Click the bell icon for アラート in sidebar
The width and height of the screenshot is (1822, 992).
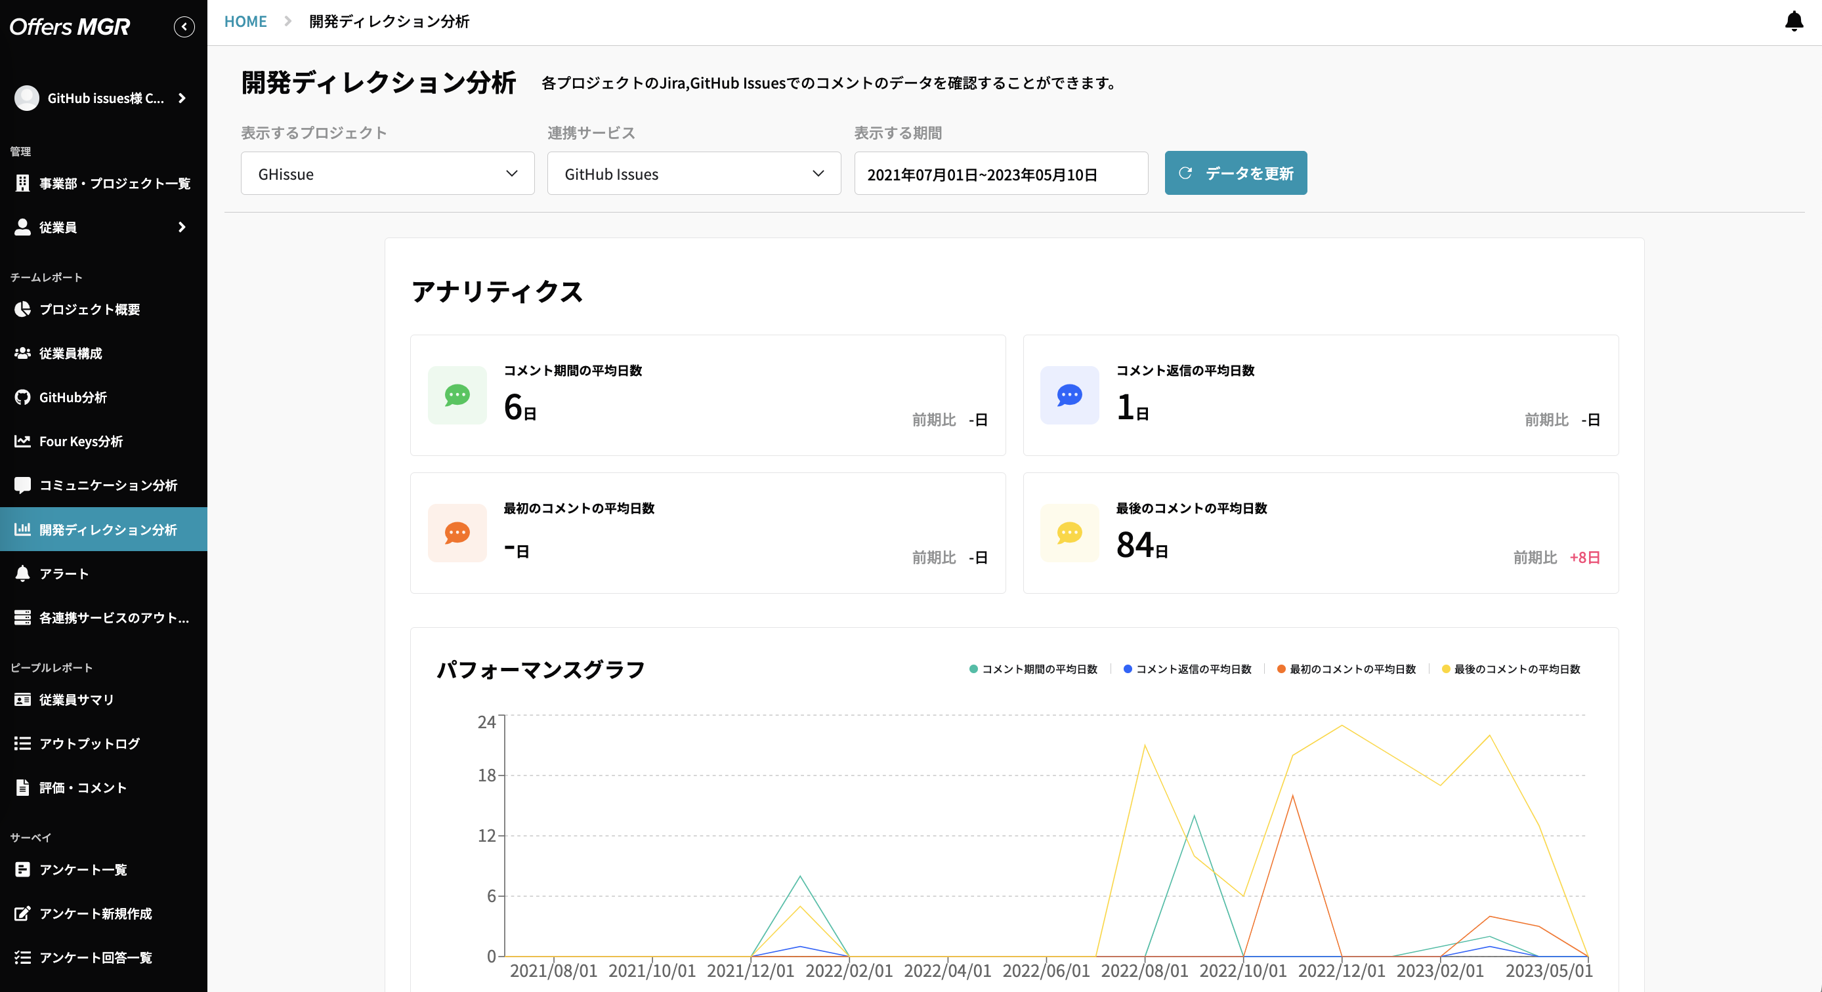coord(22,573)
